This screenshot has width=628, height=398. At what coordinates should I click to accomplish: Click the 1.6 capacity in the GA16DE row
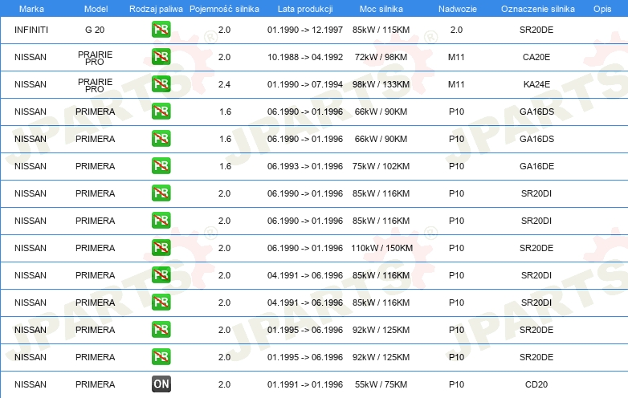tap(225, 166)
